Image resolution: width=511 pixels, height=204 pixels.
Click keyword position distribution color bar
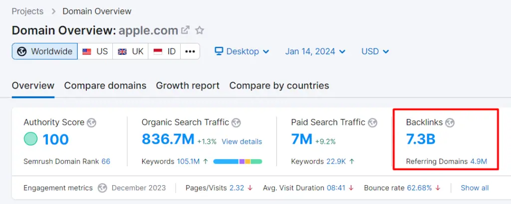pyautogui.click(x=238, y=161)
